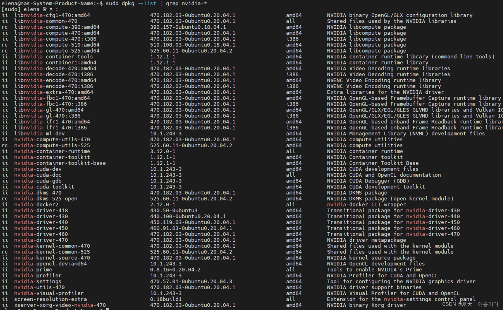Click version 430.50-0ubuntu3
Image resolution: width=503 pixels, height=310 pixels.
point(174,211)
